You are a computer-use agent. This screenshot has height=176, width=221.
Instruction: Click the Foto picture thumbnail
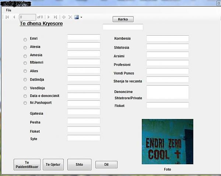[168, 142]
